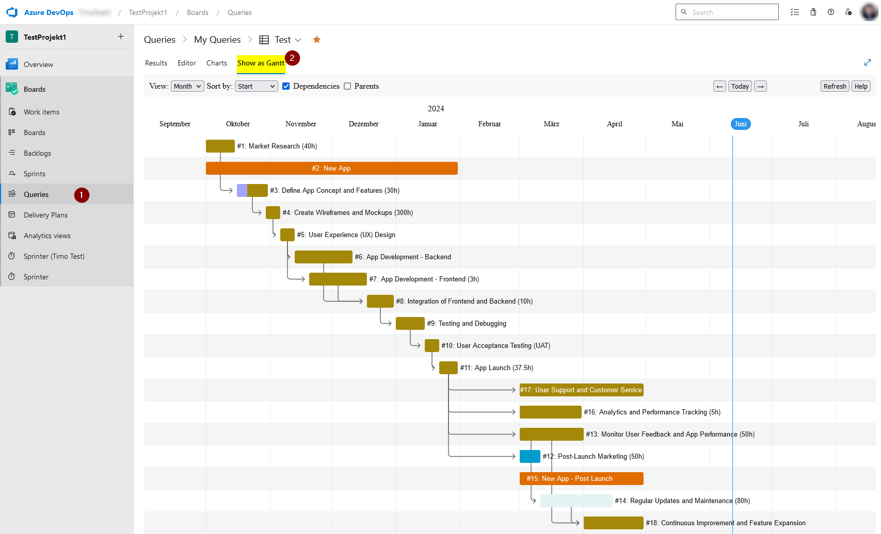Click the Marketplace bag icon
881x534 pixels.
click(x=813, y=12)
